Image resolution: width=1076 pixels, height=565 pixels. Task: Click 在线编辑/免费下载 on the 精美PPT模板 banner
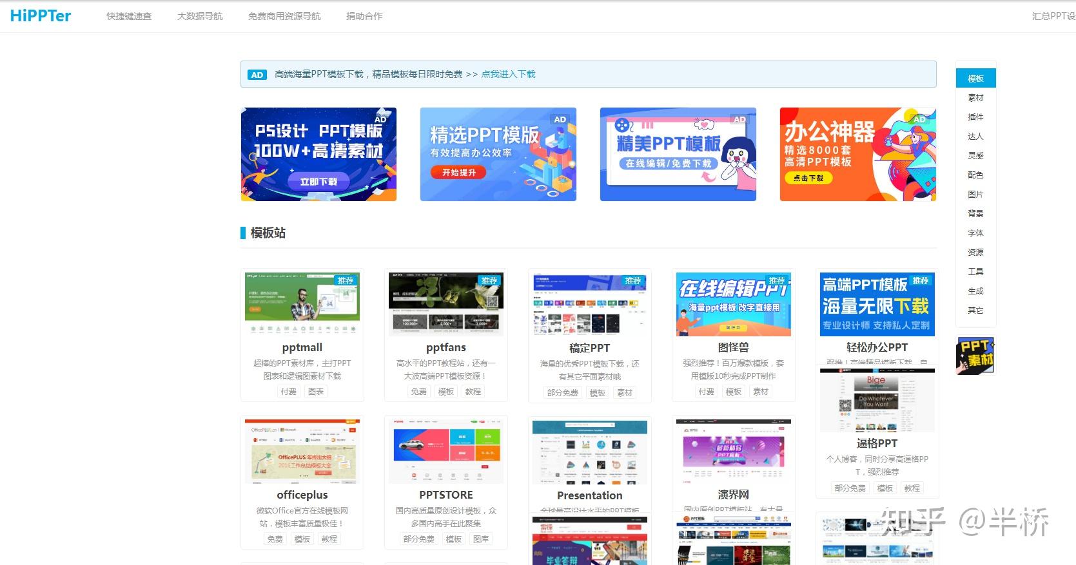point(669,164)
